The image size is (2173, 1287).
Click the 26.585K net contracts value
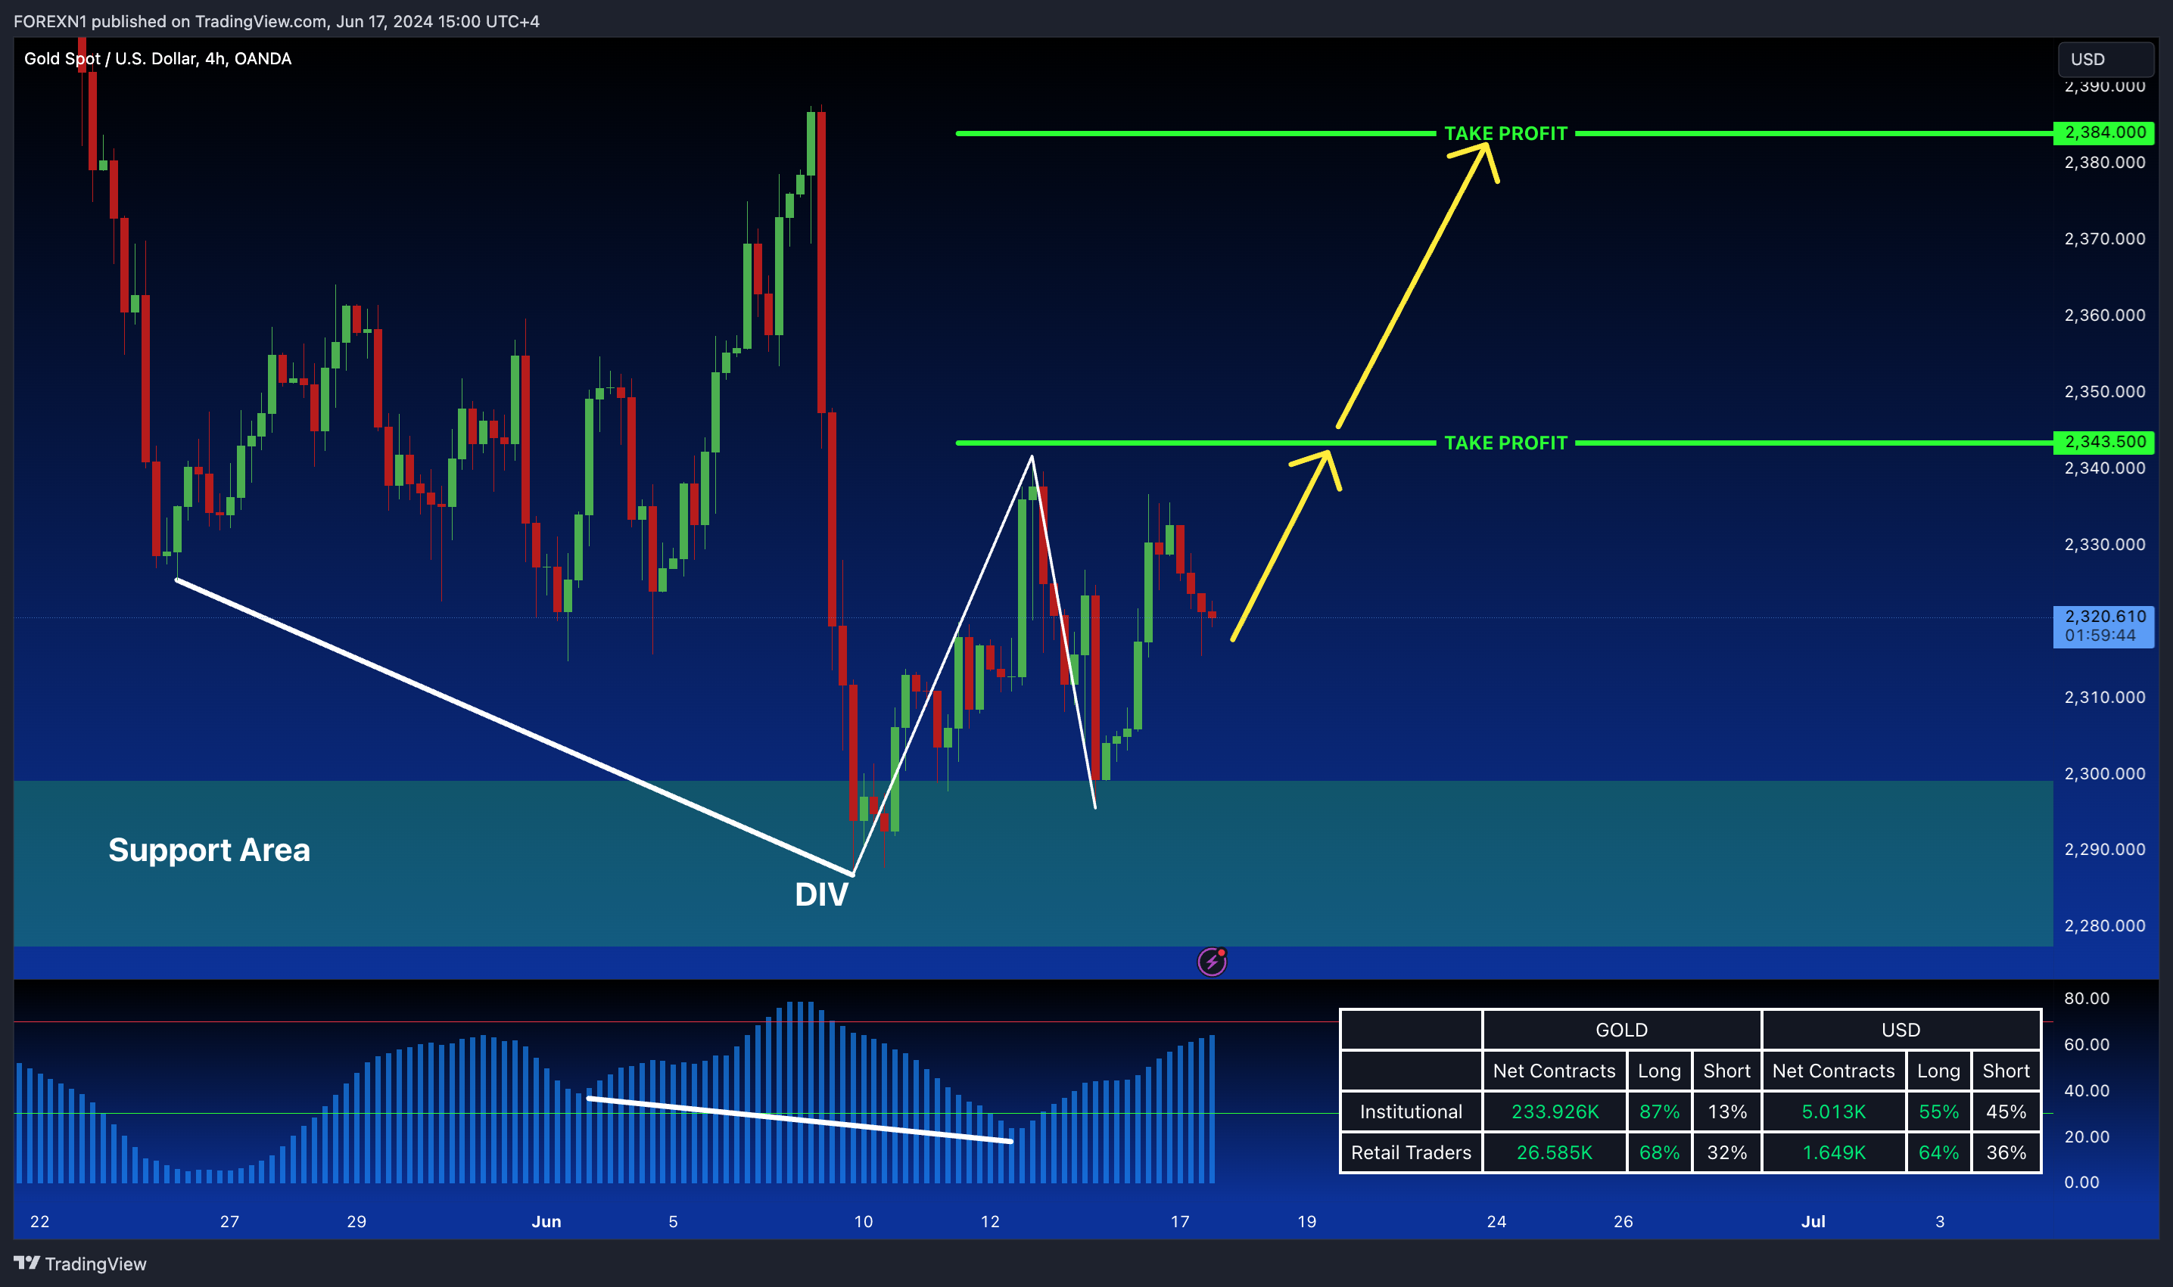tap(1555, 1152)
